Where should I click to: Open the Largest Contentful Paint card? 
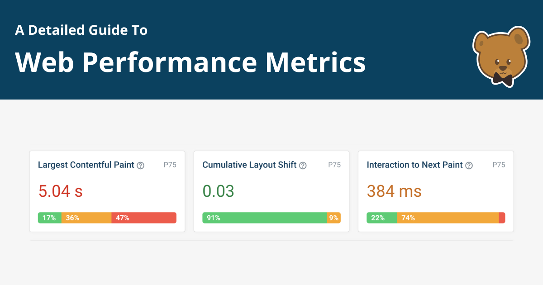click(x=107, y=191)
